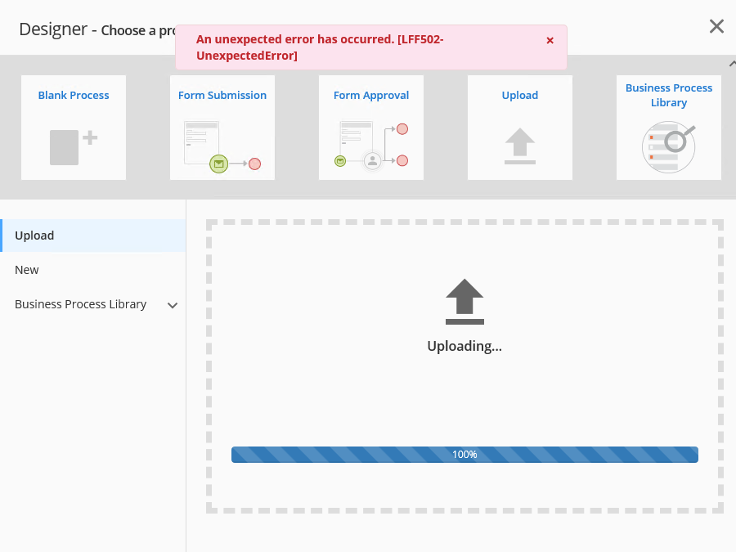Viewport: 736px width, 552px height.
Task: Click the Business Process Library magnifier icon
Action: (669, 146)
